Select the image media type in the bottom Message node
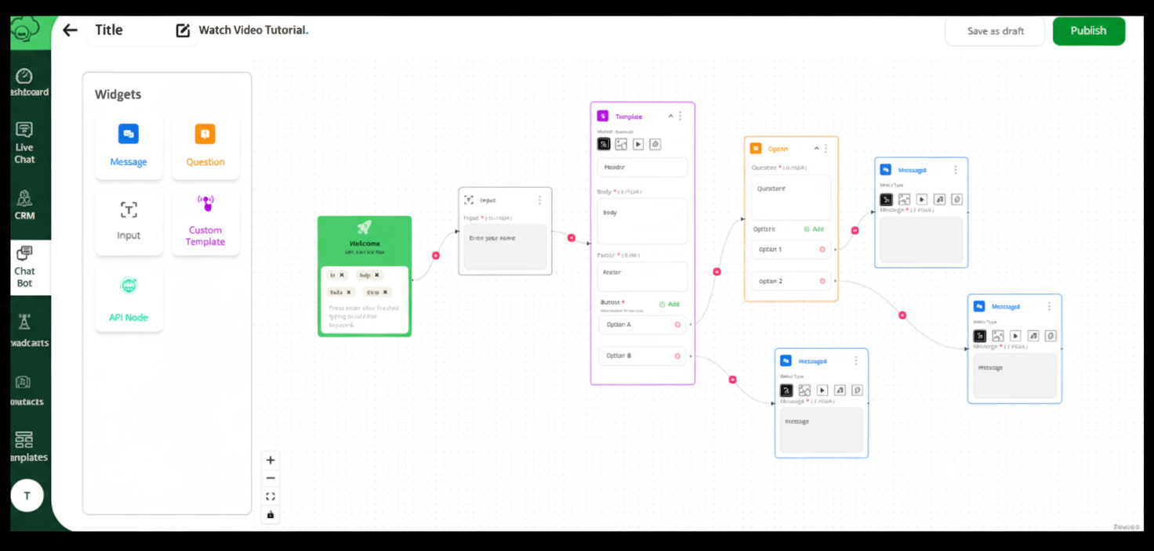Image resolution: width=1154 pixels, height=551 pixels. (804, 390)
